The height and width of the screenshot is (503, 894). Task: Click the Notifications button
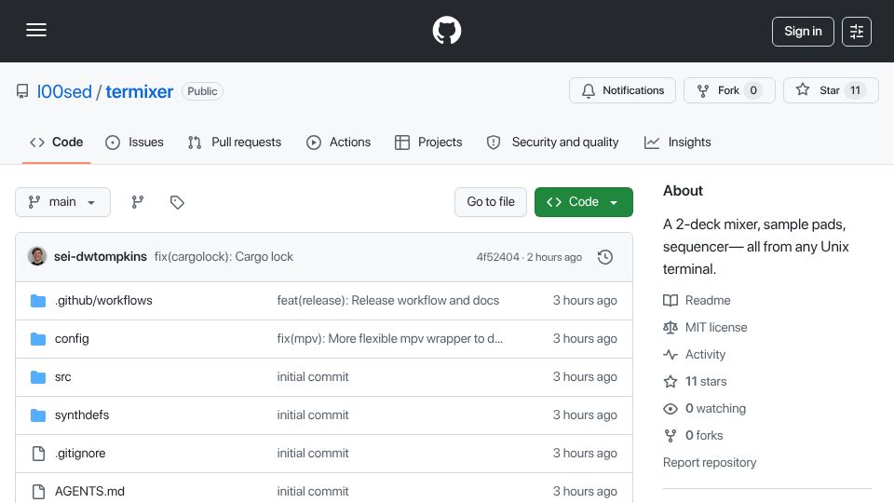pos(622,90)
